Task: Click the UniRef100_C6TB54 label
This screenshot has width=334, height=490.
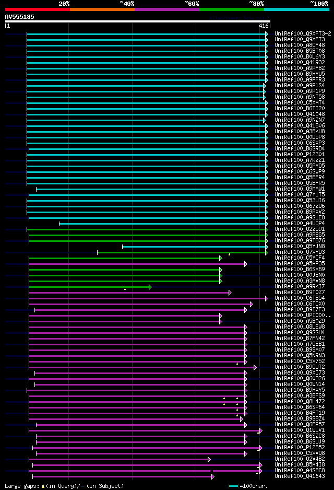Action: pos(300,298)
